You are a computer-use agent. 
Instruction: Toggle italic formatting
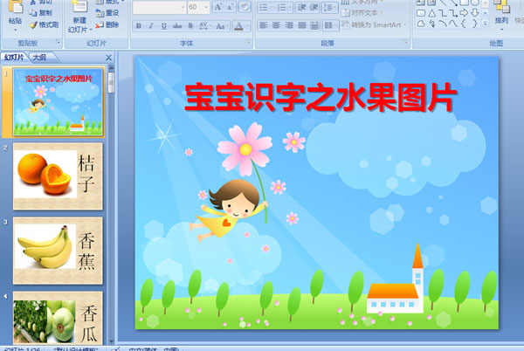tap(151, 26)
